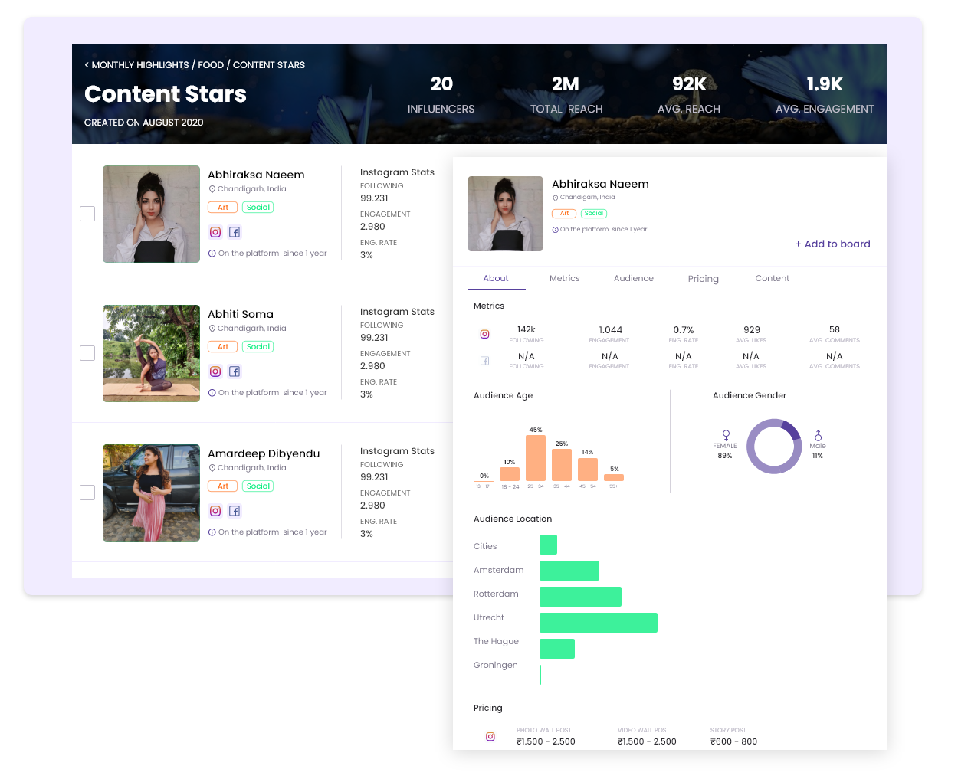Select the Content tab
Viewport: 958px width, 779px height.
pyautogui.click(x=773, y=278)
